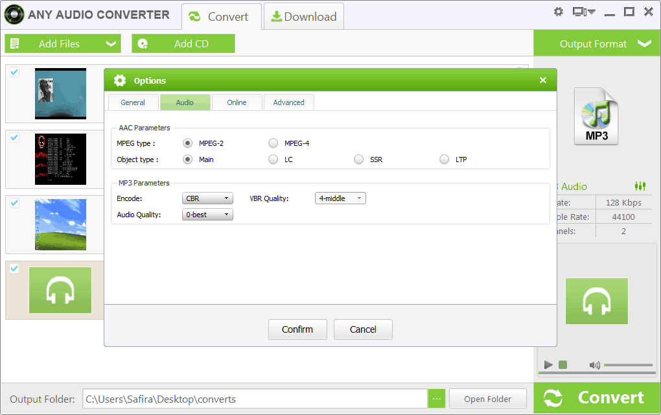This screenshot has height=415, width=661.
Task: Click the channels value 2
Action: 623,231
